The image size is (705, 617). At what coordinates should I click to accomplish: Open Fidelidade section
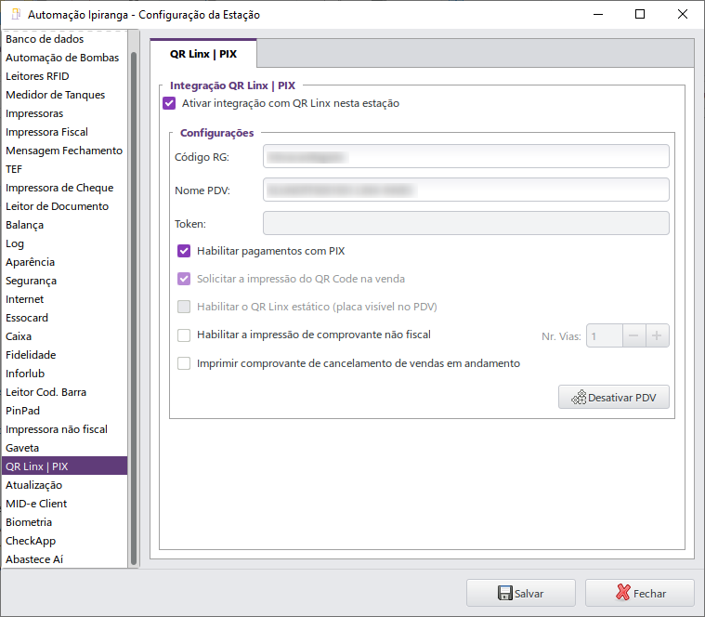pyautogui.click(x=64, y=355)
